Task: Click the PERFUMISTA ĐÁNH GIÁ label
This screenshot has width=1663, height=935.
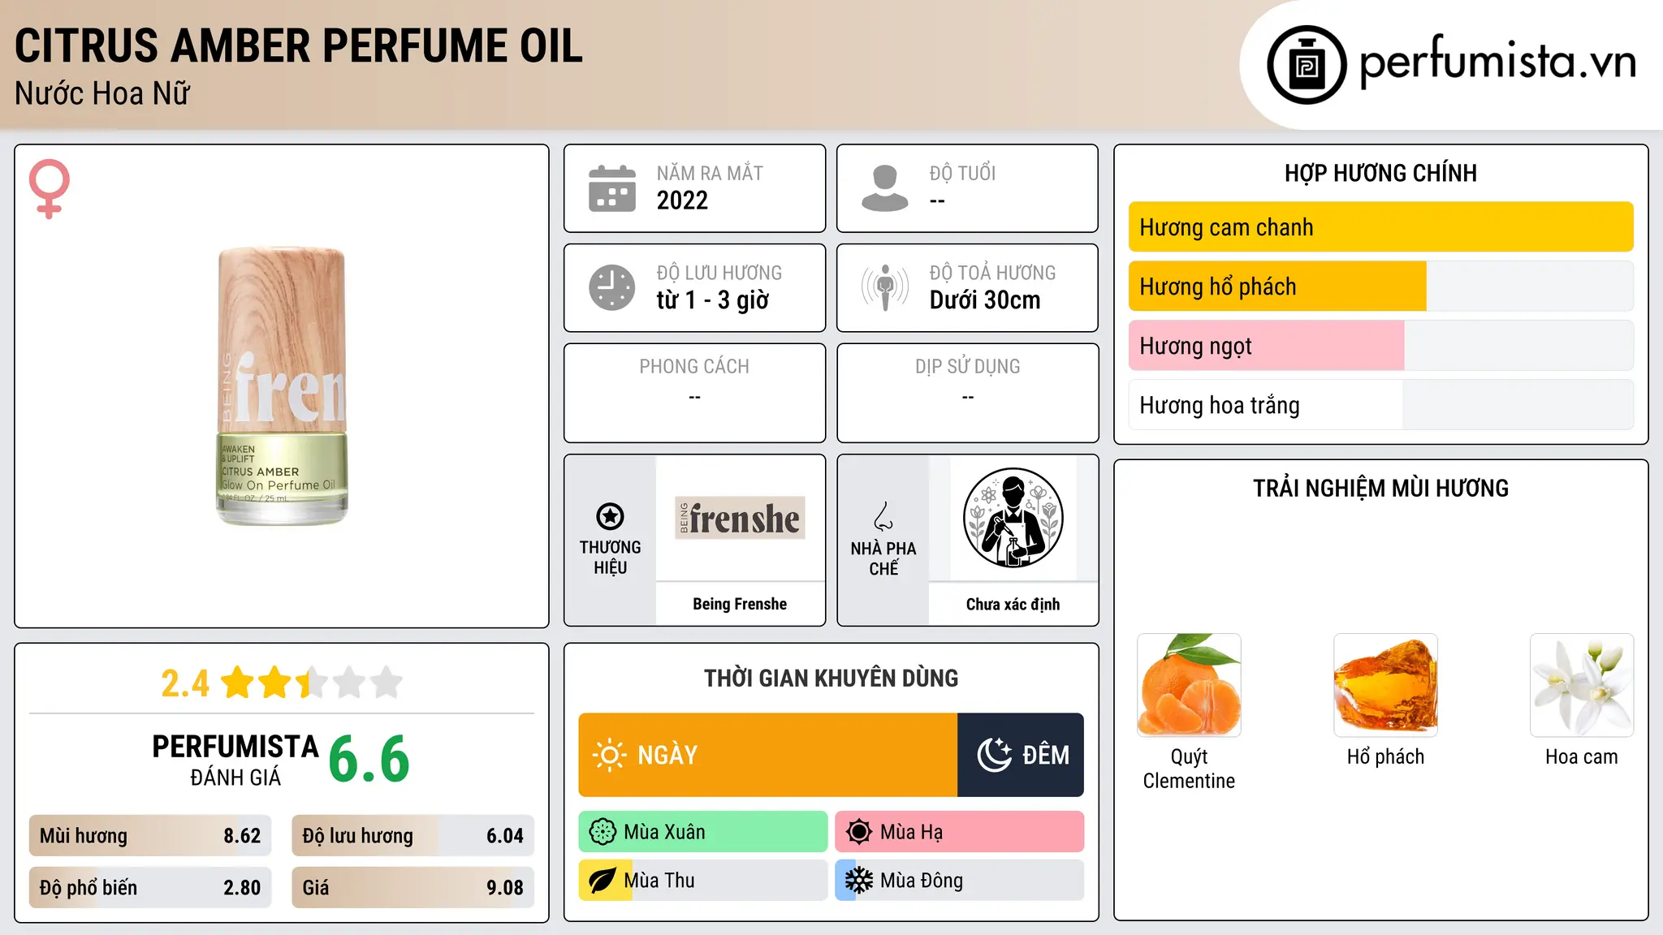Action: (235, 760)
